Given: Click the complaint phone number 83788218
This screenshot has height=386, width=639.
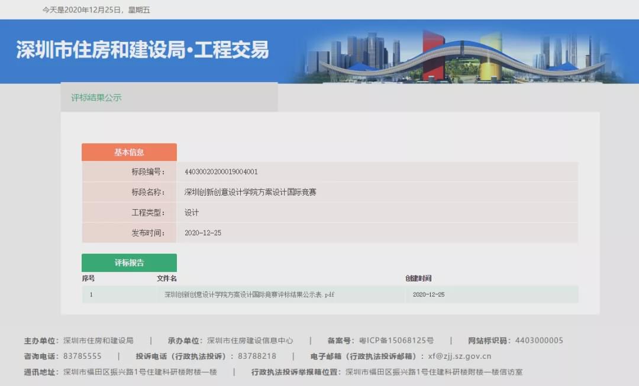Looking at the screenshot, I should click(x=257, y=356).
